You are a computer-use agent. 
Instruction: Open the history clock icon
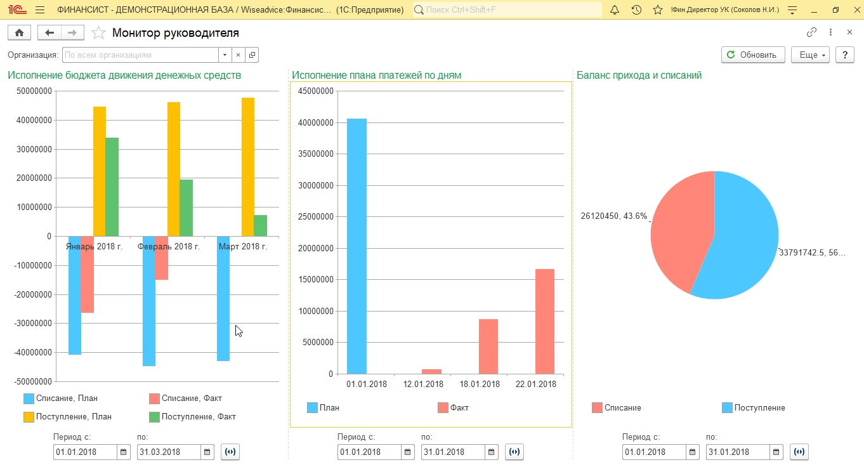(636, 10)
